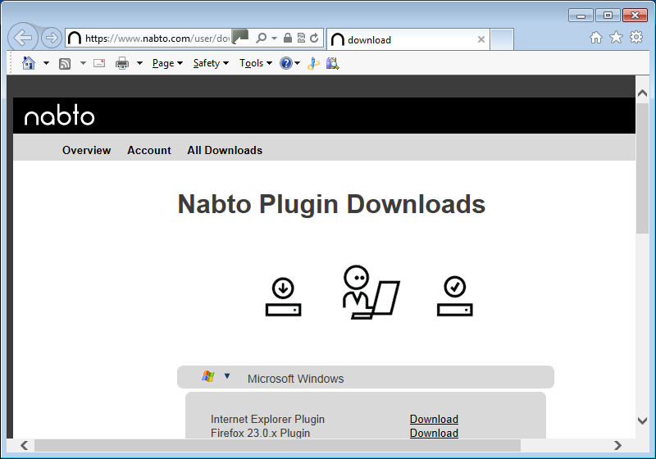Open the All Downloads navigation item
656x459 pixels.
click(225, 151)
